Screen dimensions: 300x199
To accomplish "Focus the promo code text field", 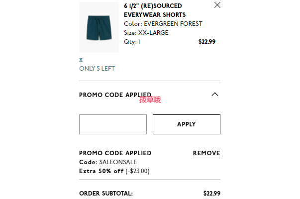I will pyautogui.click(x=113, y=124).
